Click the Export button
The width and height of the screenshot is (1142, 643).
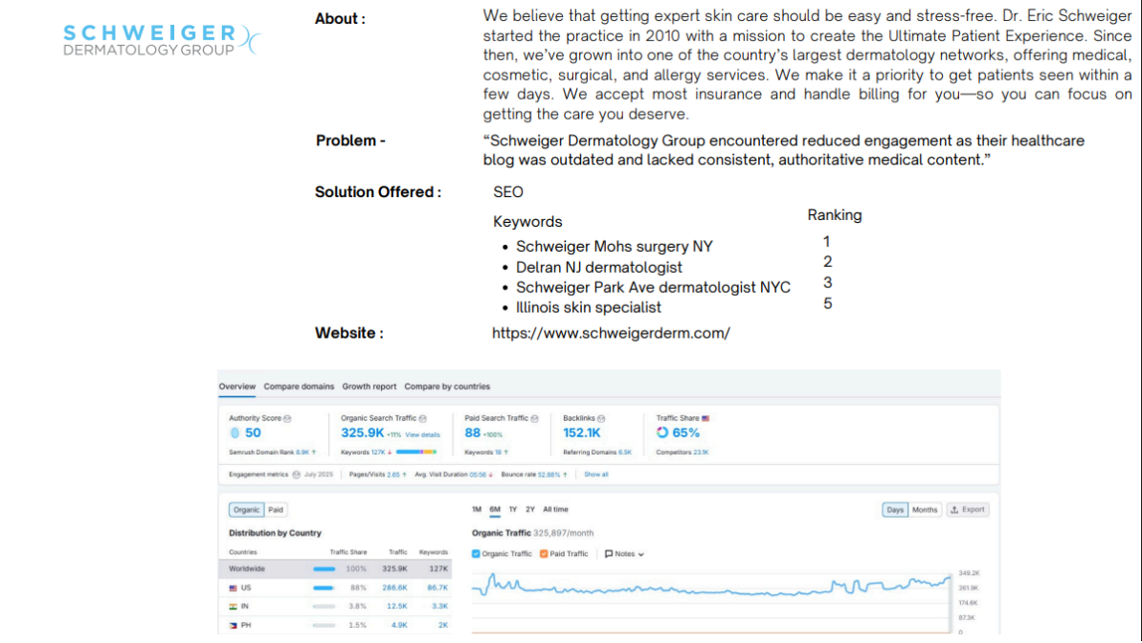pyautogui.click(x=967, y=510)
